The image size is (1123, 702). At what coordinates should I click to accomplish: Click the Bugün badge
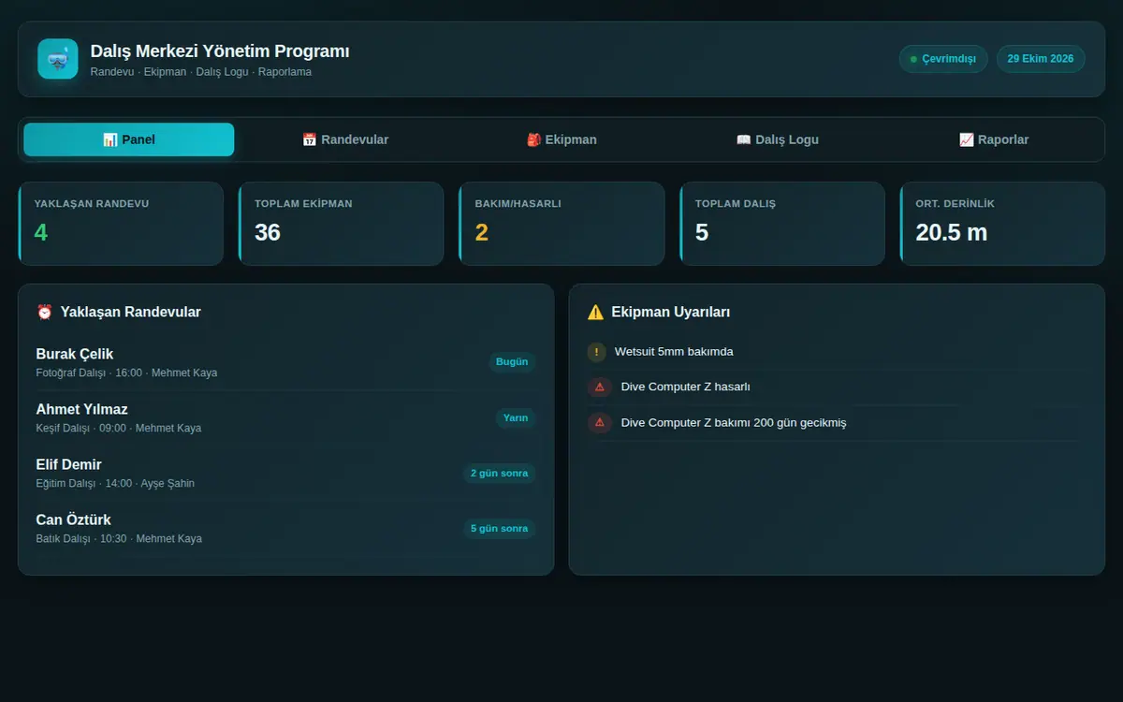(512, 362)
